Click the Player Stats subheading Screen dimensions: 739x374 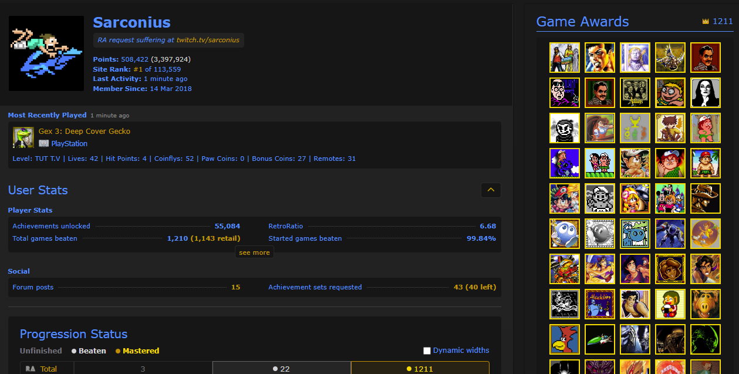pos(30,210)
